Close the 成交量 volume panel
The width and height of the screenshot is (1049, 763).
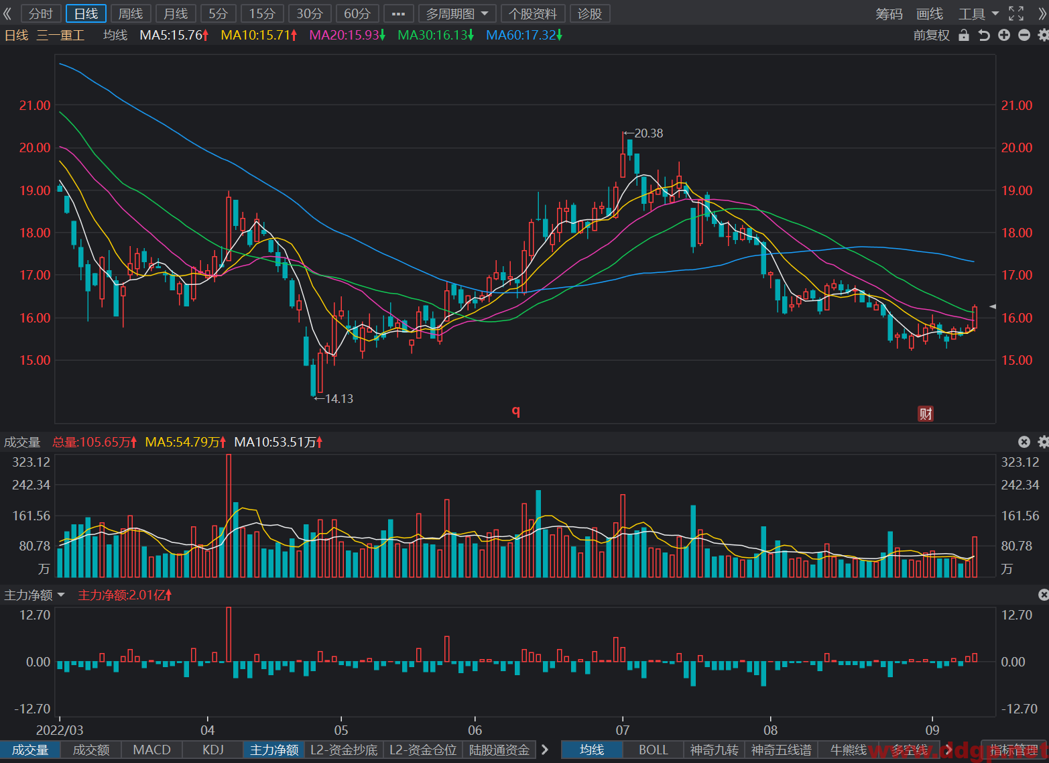1024,442
